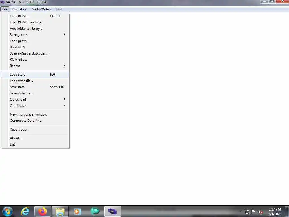Click Load state menu entry
Screen dimensions: 289x217
(x=35, y=75)
